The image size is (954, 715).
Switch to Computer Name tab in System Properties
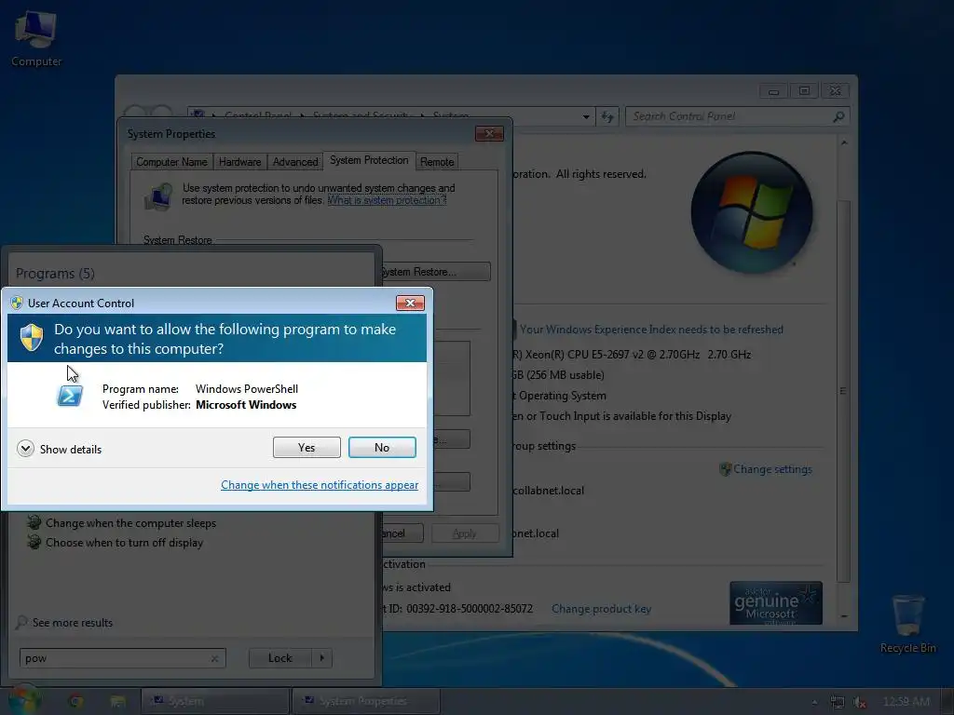[171, 162]
